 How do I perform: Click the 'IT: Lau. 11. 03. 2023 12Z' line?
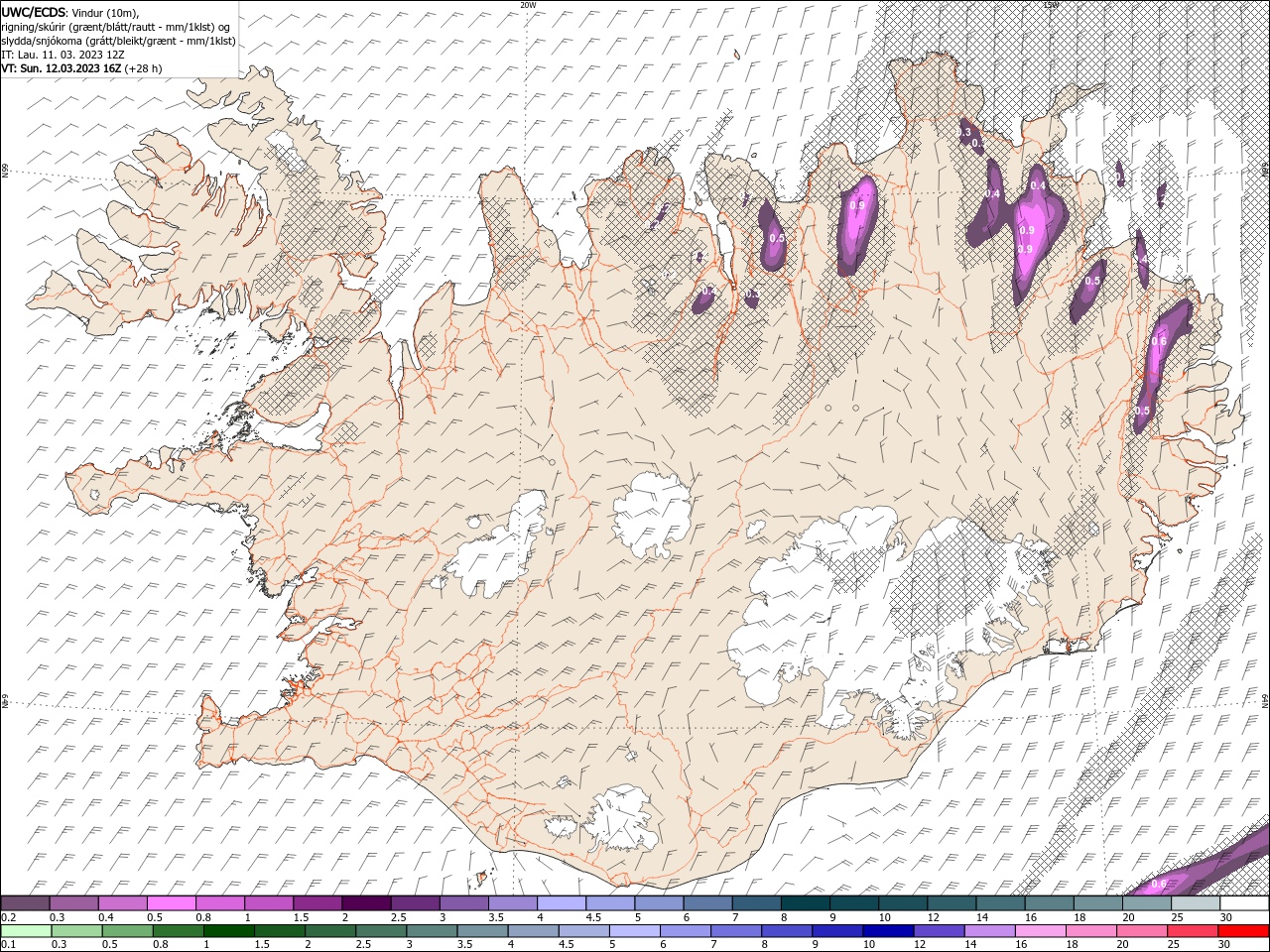pyautogui.click(x=63, y=55)
